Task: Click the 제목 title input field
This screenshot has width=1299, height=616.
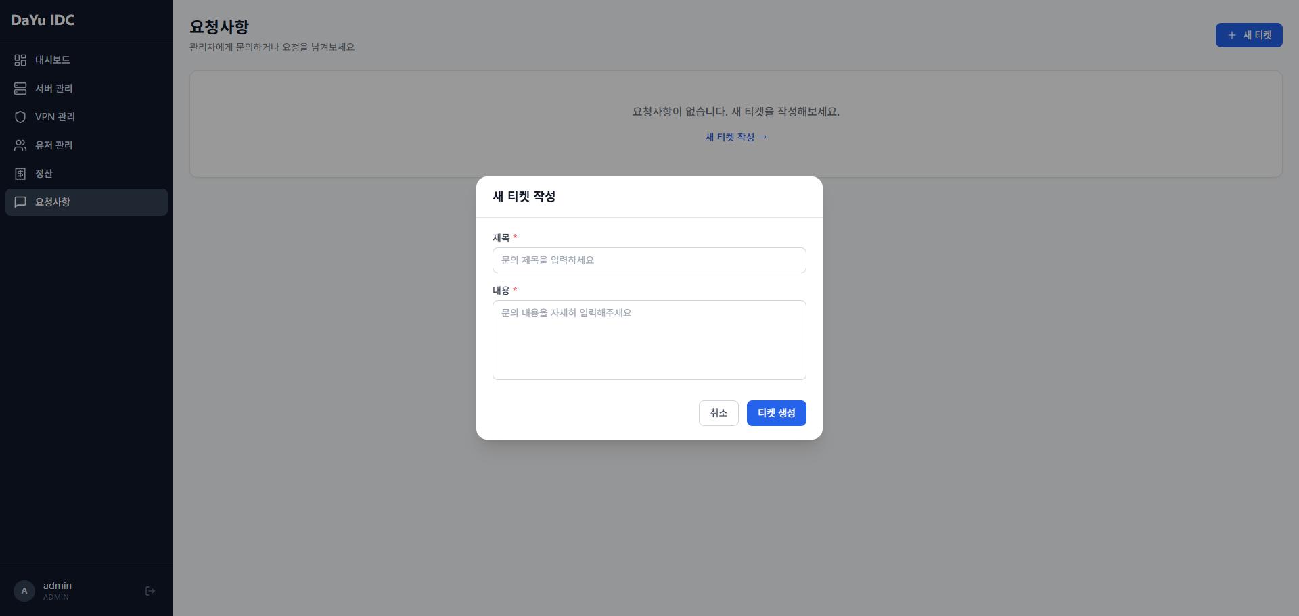Action: (649, 260)
